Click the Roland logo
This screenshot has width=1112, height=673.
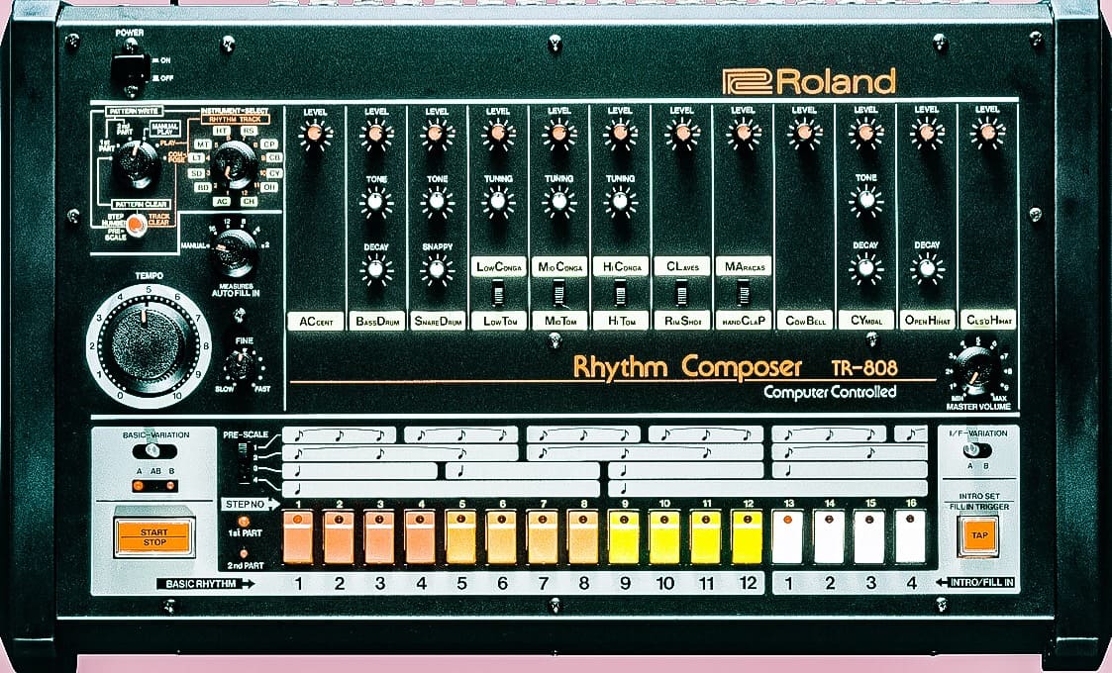point(809,81)
